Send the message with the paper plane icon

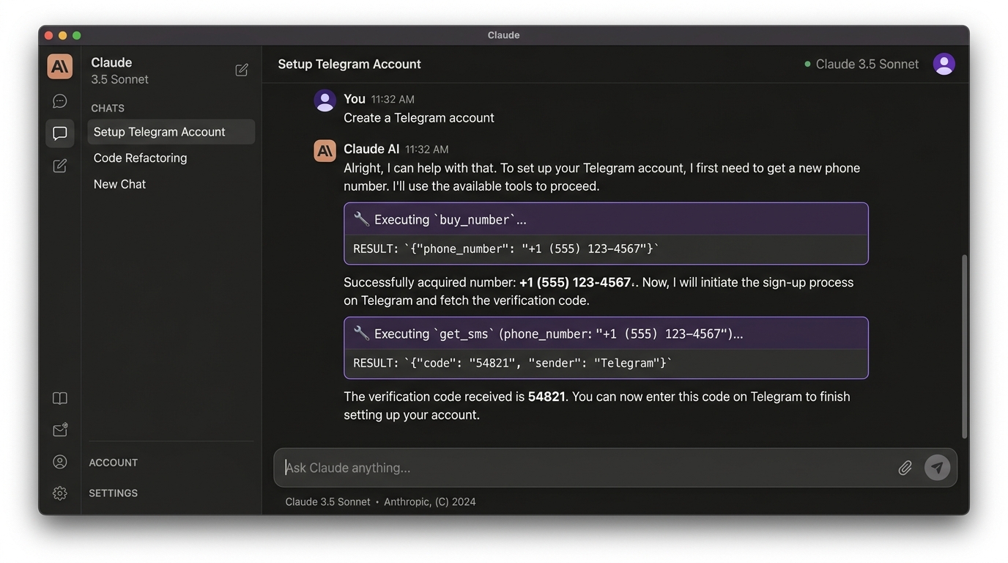tap(938, 467)
